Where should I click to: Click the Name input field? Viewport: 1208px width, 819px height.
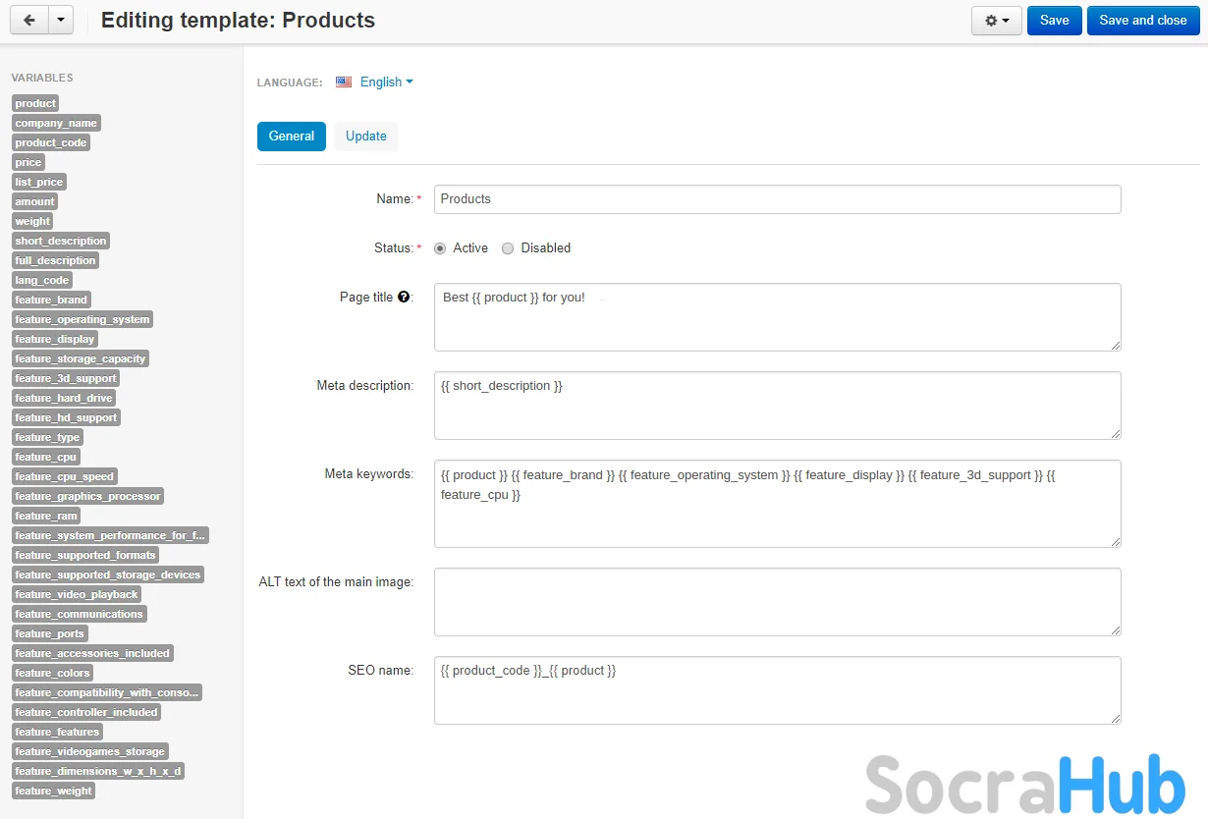tap(777, 199)
